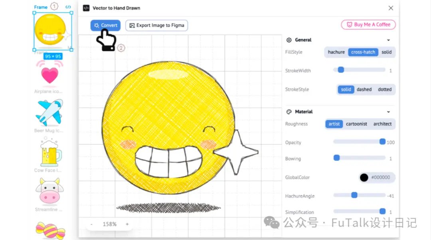This screenshot has height=240, width=431.
Task: Set StrokeStyle to dashed
Action: click(x=364, y=90)
